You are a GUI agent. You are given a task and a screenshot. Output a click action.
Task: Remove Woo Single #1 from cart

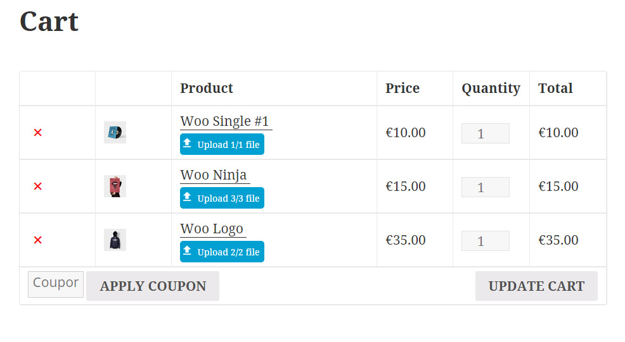tap(38, 133)
